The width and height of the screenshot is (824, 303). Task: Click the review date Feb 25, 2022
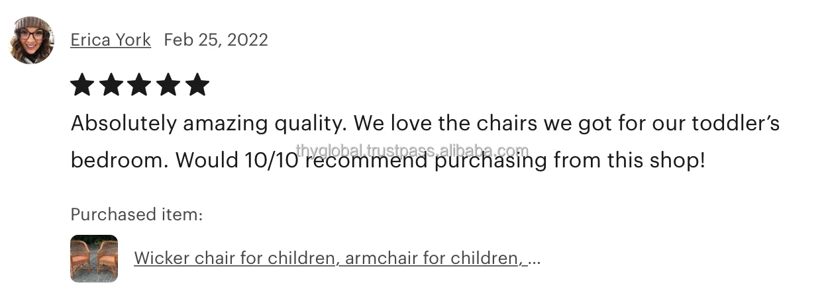click(x=216, y=40)
